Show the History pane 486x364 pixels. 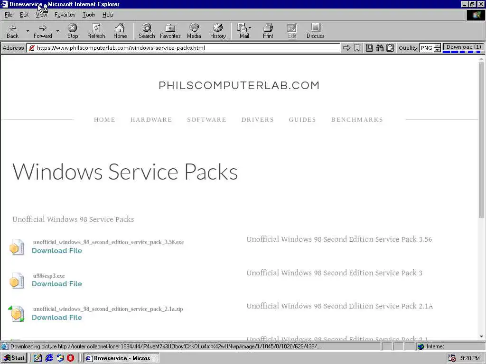point(218,31)
